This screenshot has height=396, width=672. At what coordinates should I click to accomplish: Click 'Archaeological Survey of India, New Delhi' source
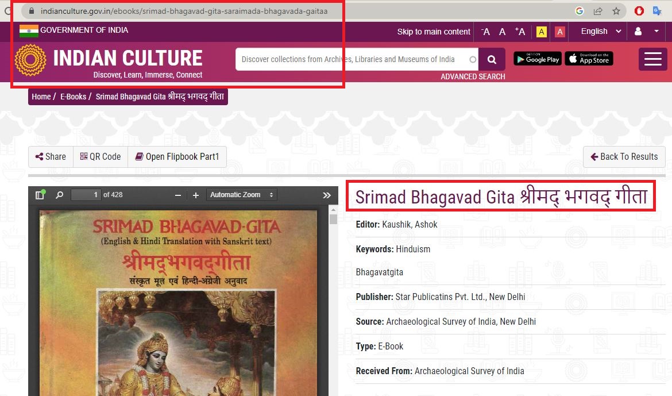point(461,322)
